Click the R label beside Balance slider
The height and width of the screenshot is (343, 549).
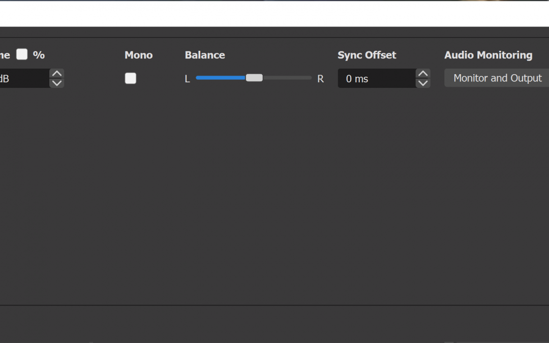click(x=320, y=79)
